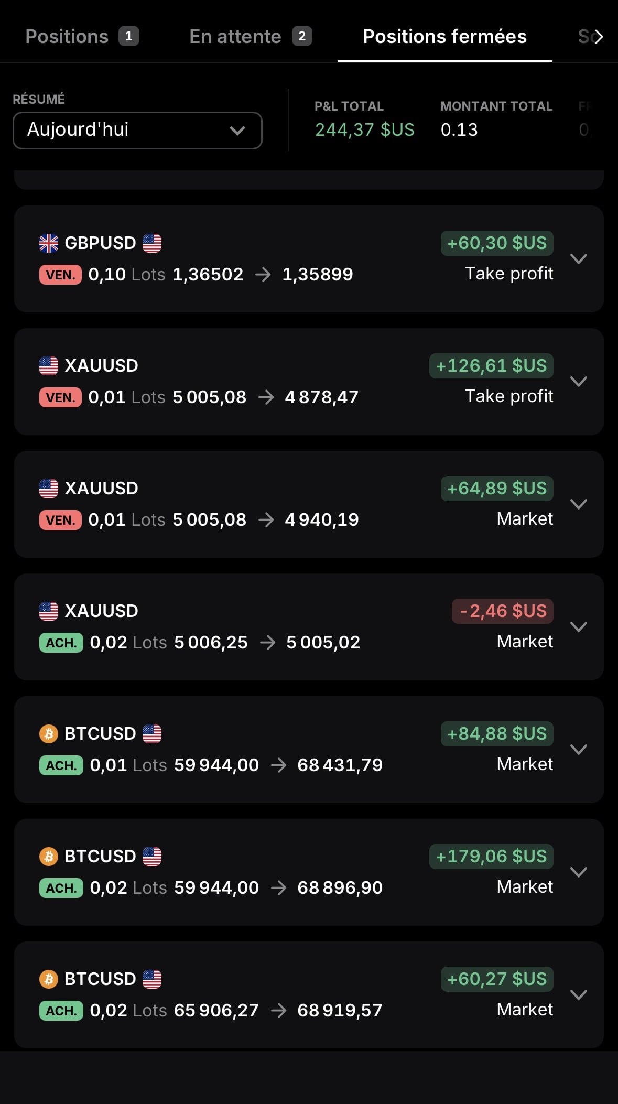Tap the right arrow to show more tabs
618x1104 pixels.
[598, 37]
